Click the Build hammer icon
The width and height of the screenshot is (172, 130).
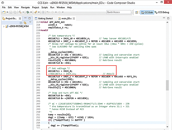click(20, 12)
